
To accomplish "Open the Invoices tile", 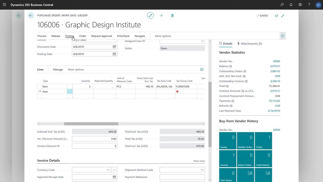I will pos(228,159).
